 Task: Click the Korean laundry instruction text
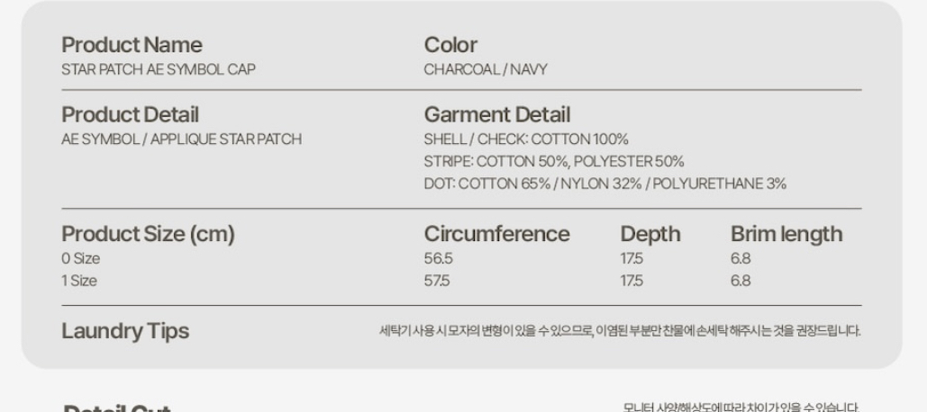point(620,332)
